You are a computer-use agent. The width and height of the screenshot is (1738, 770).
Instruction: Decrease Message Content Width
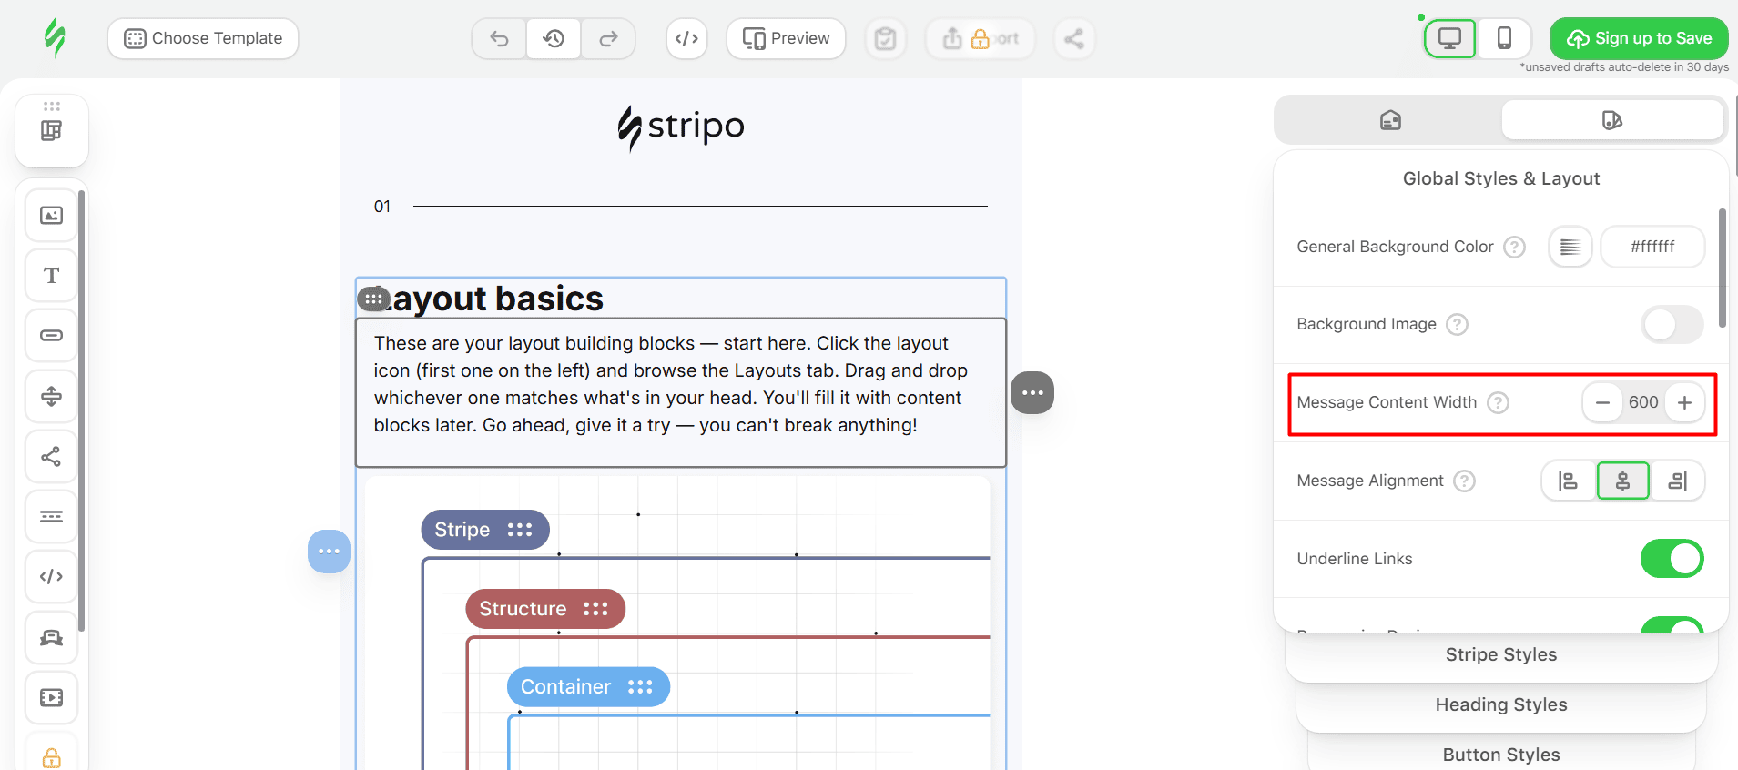click(x=1602, y=402)
